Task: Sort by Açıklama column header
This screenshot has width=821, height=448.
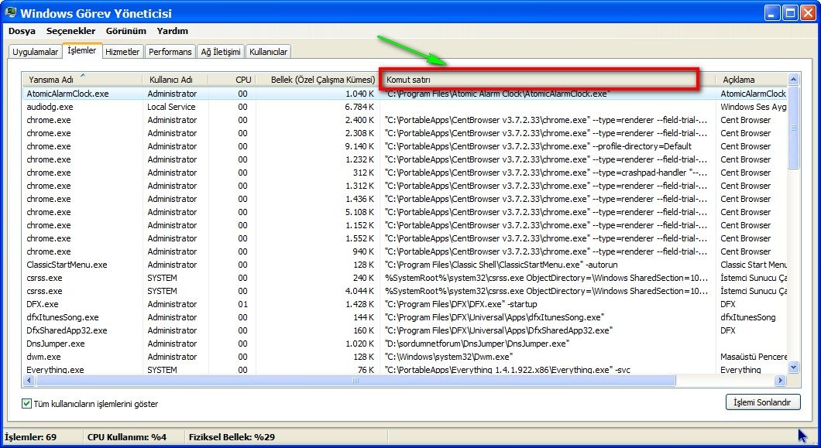Action: pyautogui.click(x=751, y=80)
